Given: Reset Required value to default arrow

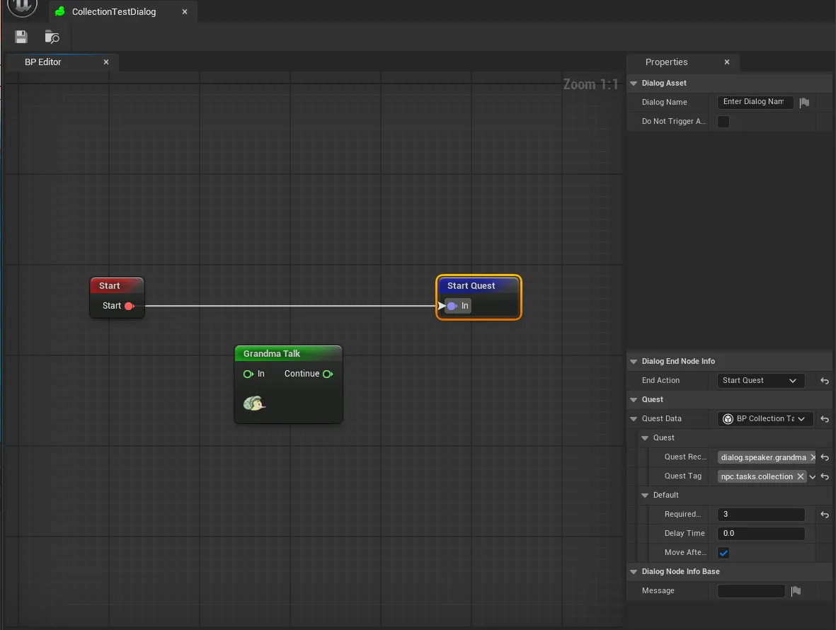Looking at the screenshot, I should point(825,515).
